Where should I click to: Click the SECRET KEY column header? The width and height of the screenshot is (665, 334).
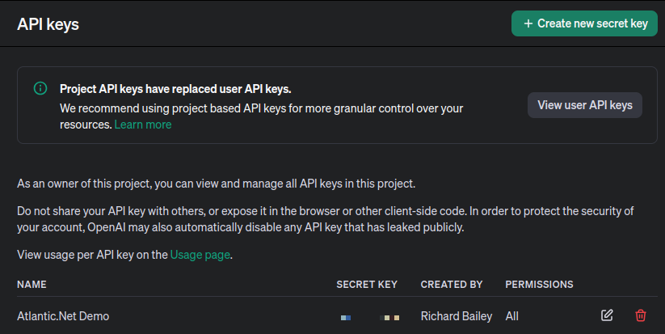coord(367,285)
